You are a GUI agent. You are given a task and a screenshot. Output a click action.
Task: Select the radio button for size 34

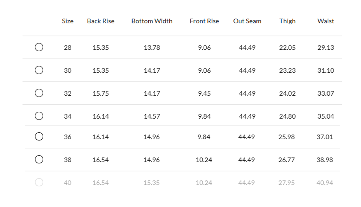pyautogui.click(x=39, y=116)
